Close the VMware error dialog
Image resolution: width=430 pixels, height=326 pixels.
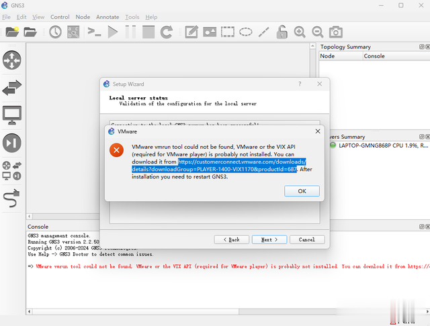pos(318,131)
